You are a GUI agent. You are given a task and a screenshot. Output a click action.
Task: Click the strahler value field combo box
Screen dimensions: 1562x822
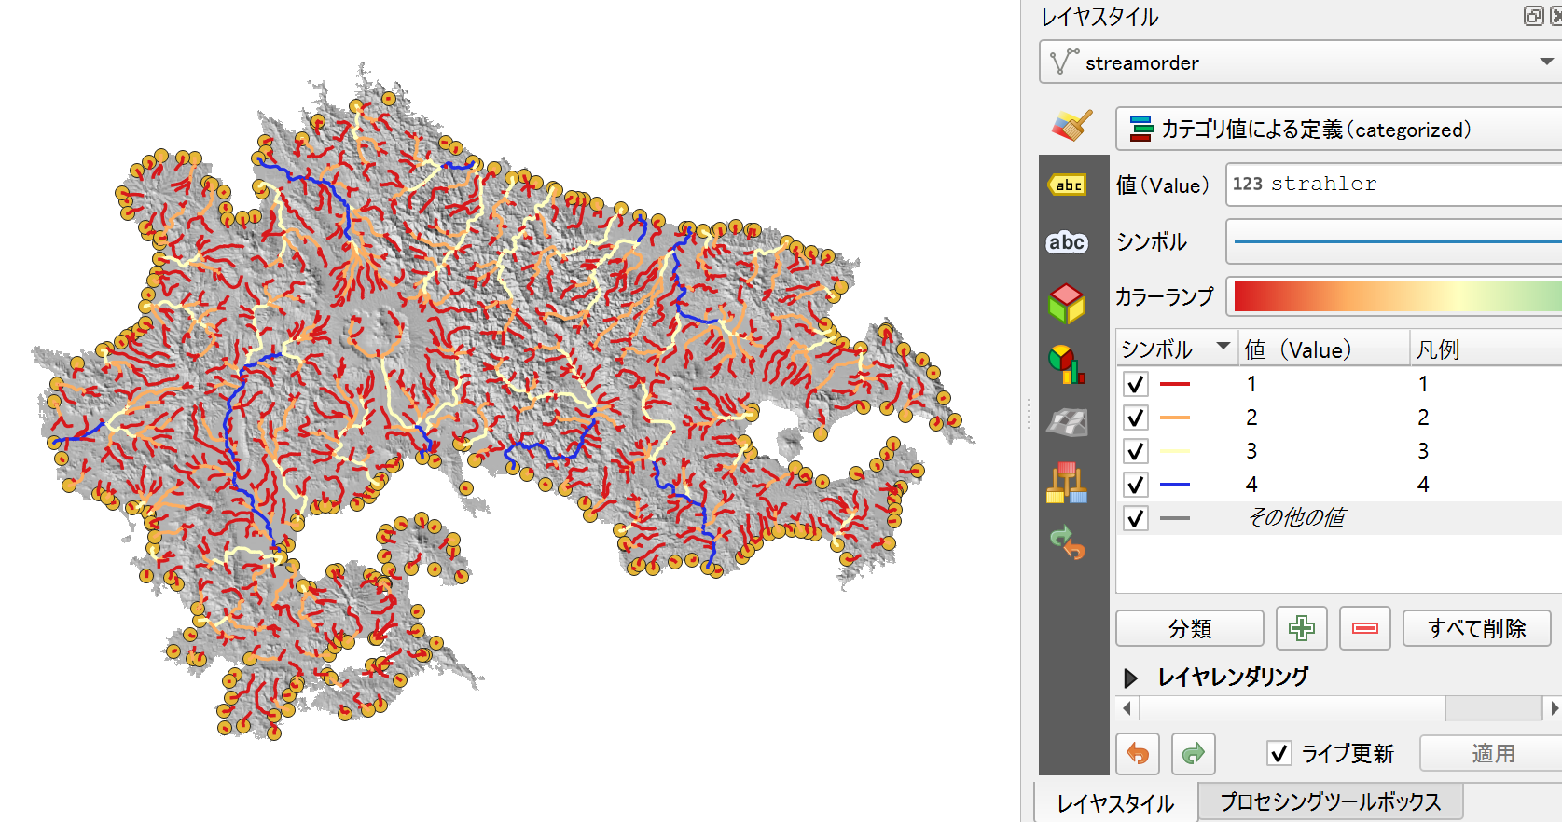coord(1394,185)
